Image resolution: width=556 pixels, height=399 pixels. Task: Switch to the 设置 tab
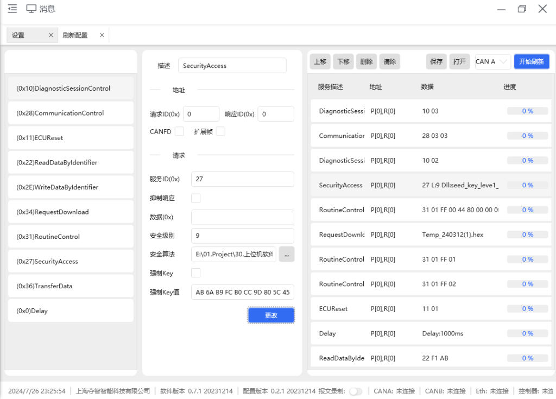point(24,35)
